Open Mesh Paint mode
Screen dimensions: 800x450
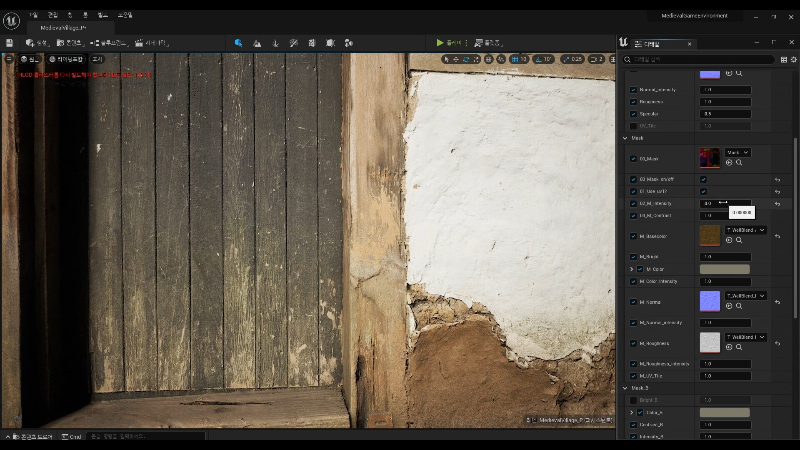click(294, 43)
